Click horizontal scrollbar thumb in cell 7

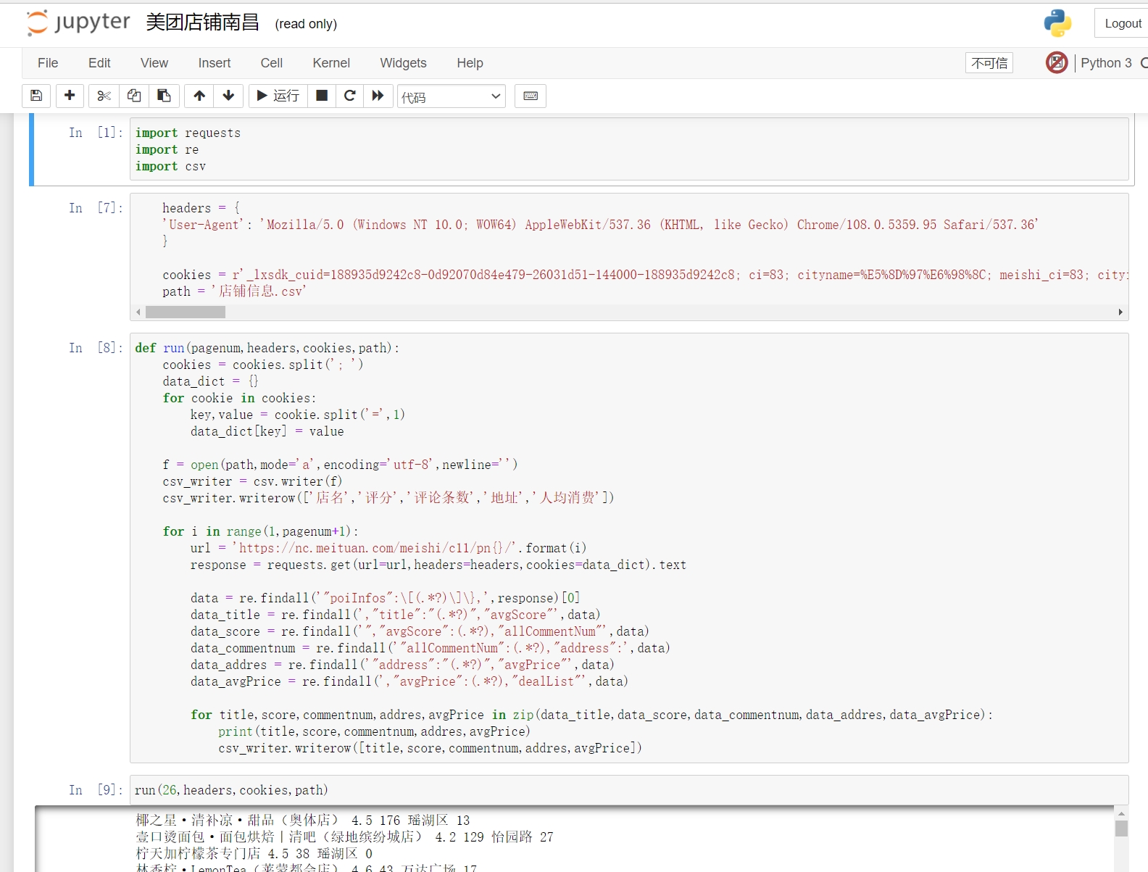click(186, 312)
